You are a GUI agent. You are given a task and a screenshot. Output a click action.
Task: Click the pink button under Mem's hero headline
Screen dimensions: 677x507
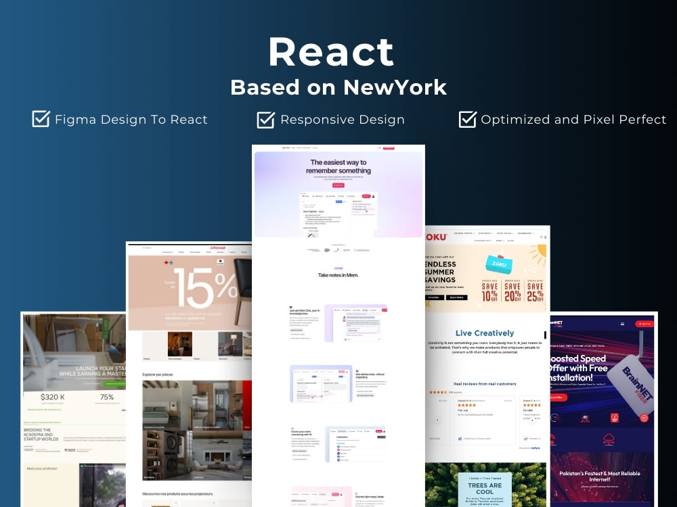[338, 185]
